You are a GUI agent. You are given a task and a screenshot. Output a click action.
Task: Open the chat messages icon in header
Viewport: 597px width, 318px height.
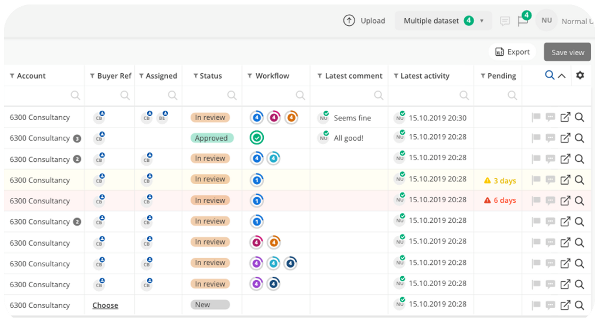(505, 21)
